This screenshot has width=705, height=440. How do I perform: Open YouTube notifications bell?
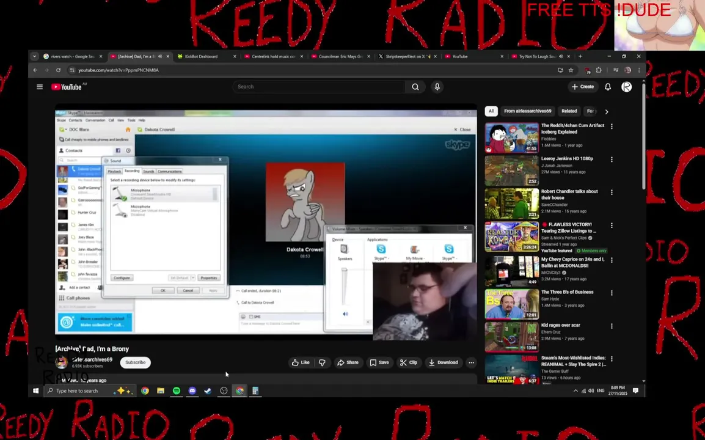[607, 87]
